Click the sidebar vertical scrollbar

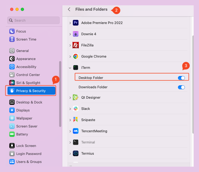click(x=60, y=93)
